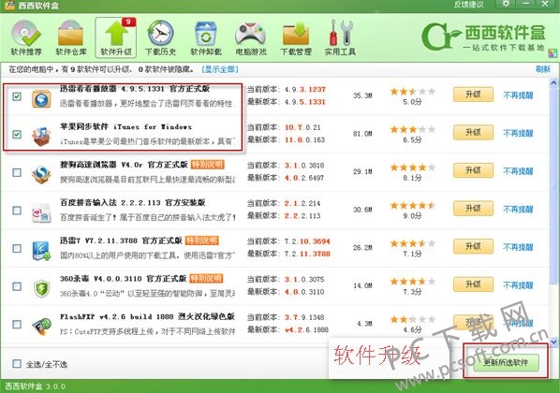Click 特别说明 tag on 搜狗高速浏览器

click(x=207, y=165)
